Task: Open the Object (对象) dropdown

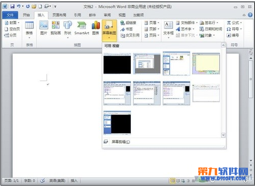Action: 207,35
